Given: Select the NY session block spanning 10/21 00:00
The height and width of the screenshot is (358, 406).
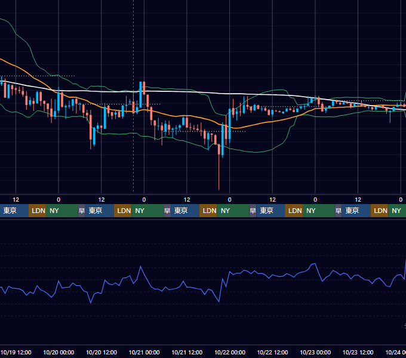Looking at the screenshot, I should point(147,211).
